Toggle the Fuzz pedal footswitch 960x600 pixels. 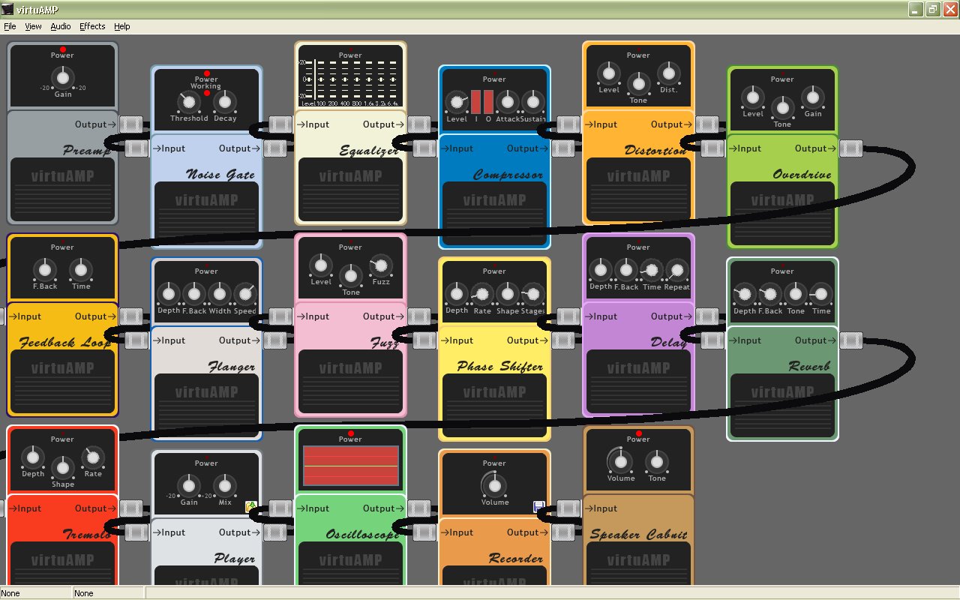coord(350,380)
